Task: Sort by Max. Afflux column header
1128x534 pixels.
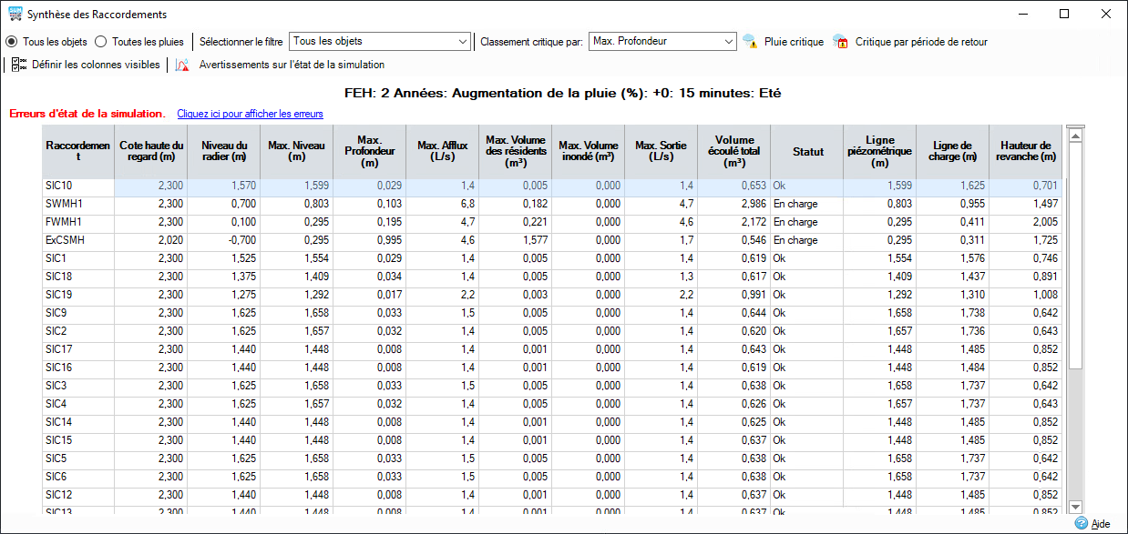Action: [x=443, y=151]
